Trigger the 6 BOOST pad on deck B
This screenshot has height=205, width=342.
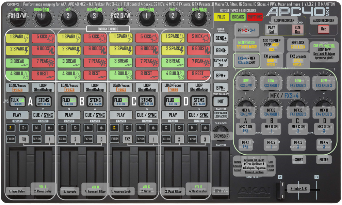click(x=95, y=50)
